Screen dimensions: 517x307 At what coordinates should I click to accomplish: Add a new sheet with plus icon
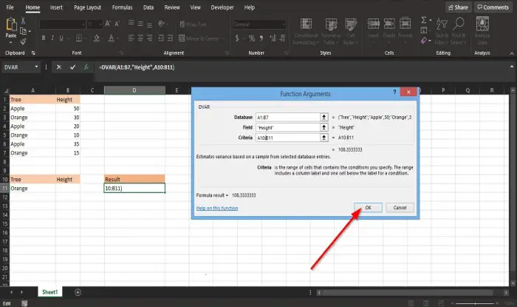click(x=78, y=292)
